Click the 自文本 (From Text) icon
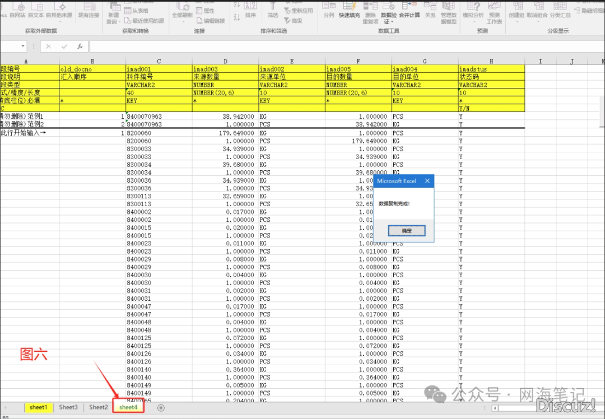Viewport: 605px width, 419px height. point(36,11)
